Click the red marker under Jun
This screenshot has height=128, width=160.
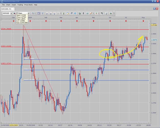coord(110,21)
